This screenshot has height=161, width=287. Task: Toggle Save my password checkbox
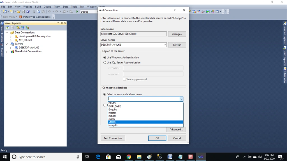124,79
